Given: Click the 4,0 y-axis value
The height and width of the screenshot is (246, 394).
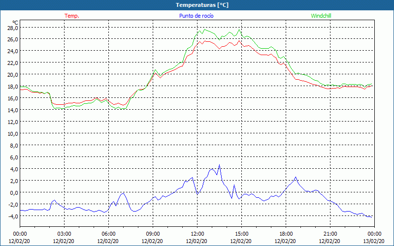Looking at the screenshot, I should coord(14,169).
